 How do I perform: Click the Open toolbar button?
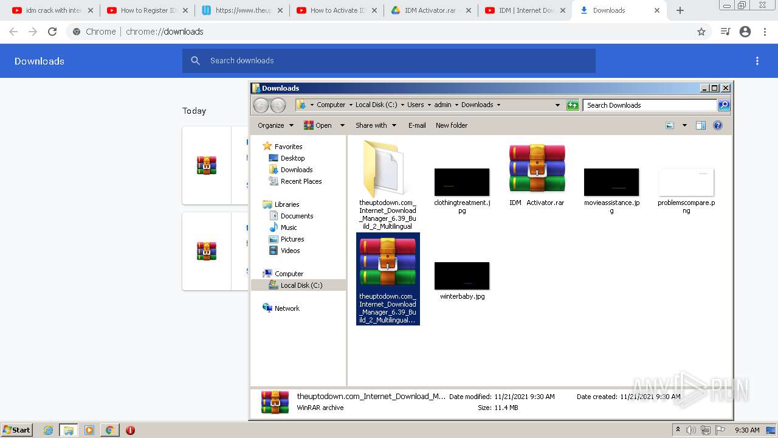point(318,125)
